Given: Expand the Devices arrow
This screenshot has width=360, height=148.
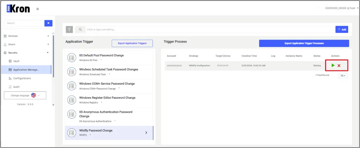Looking at the screenshot, I should click(x=48, y=36).
